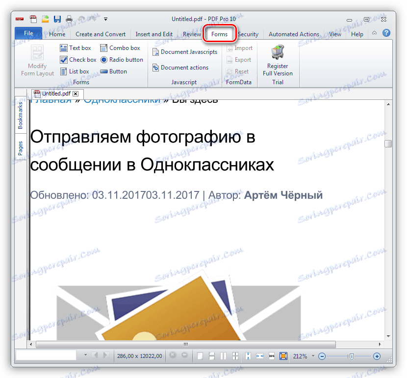The width and height of the screenshot is (407, 378).
Task: Click vertical scrollbar up arrow
Action: pos(388,104)
